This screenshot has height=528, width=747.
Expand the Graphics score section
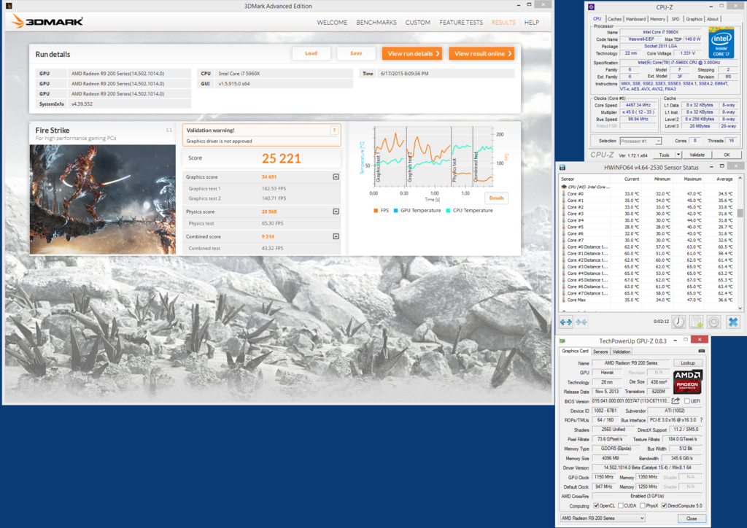[x=336, y=176]
